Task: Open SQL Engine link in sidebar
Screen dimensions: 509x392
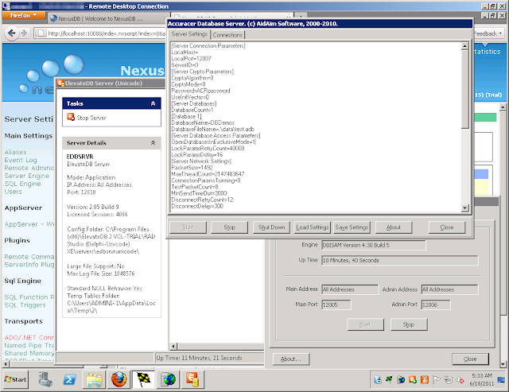Action: [22, 184]
